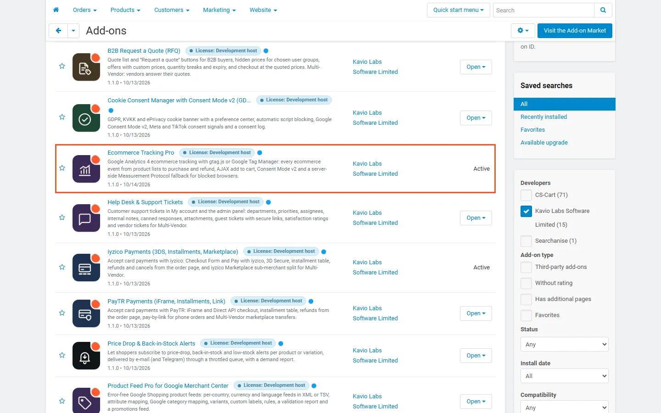This screenshot has width=661, height=413.
Task: Visit the Add-on Market
Action: pyautogui.click(x=575, y=31)
